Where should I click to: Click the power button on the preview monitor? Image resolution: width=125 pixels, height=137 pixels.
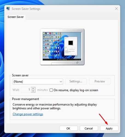point(77,63)
